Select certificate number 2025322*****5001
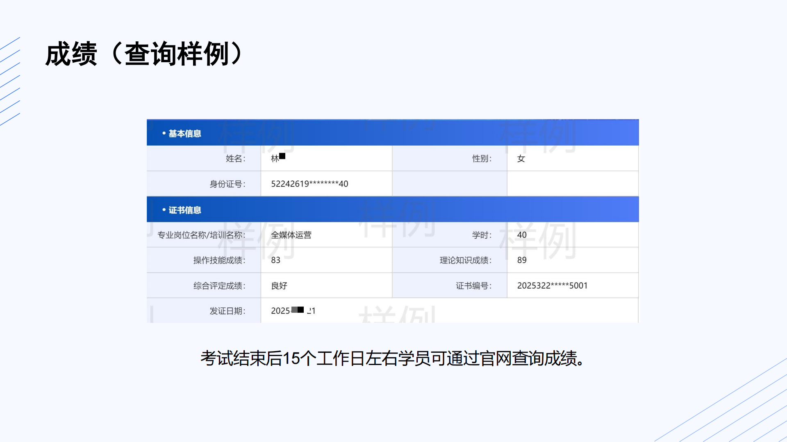Screen dimensions: 787x442 point(552,286)
